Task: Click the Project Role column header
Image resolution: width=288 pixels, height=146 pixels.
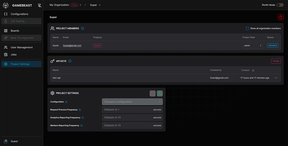Action: coord(248,37)
